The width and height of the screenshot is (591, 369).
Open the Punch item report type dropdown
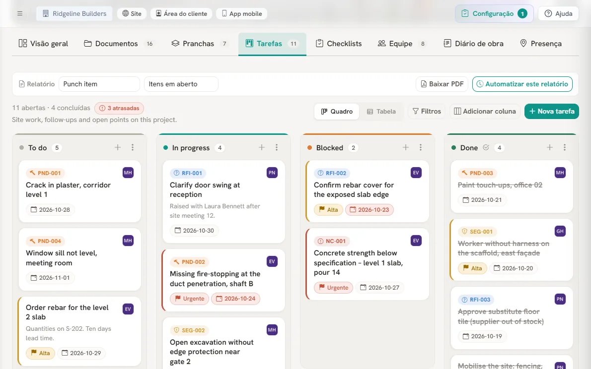(99, 84)
